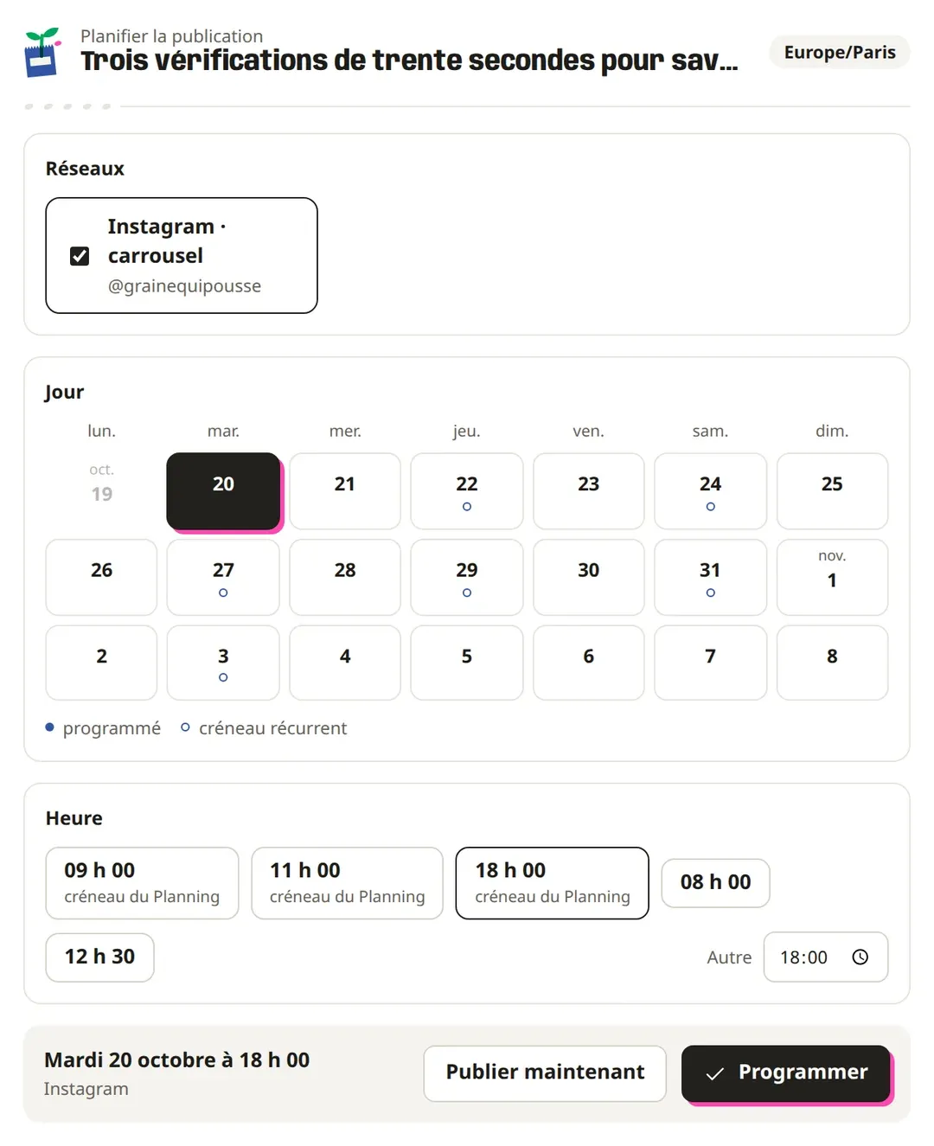
Task: Select day 31 in the calendar
Action: (x=710, y=577)
